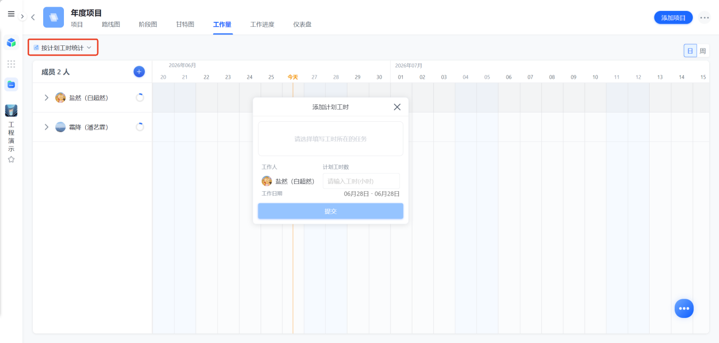This screenshot has height=343, width=719.
Task: Click 霜降 avatar in the member list
Action: (x=61, y=127)
